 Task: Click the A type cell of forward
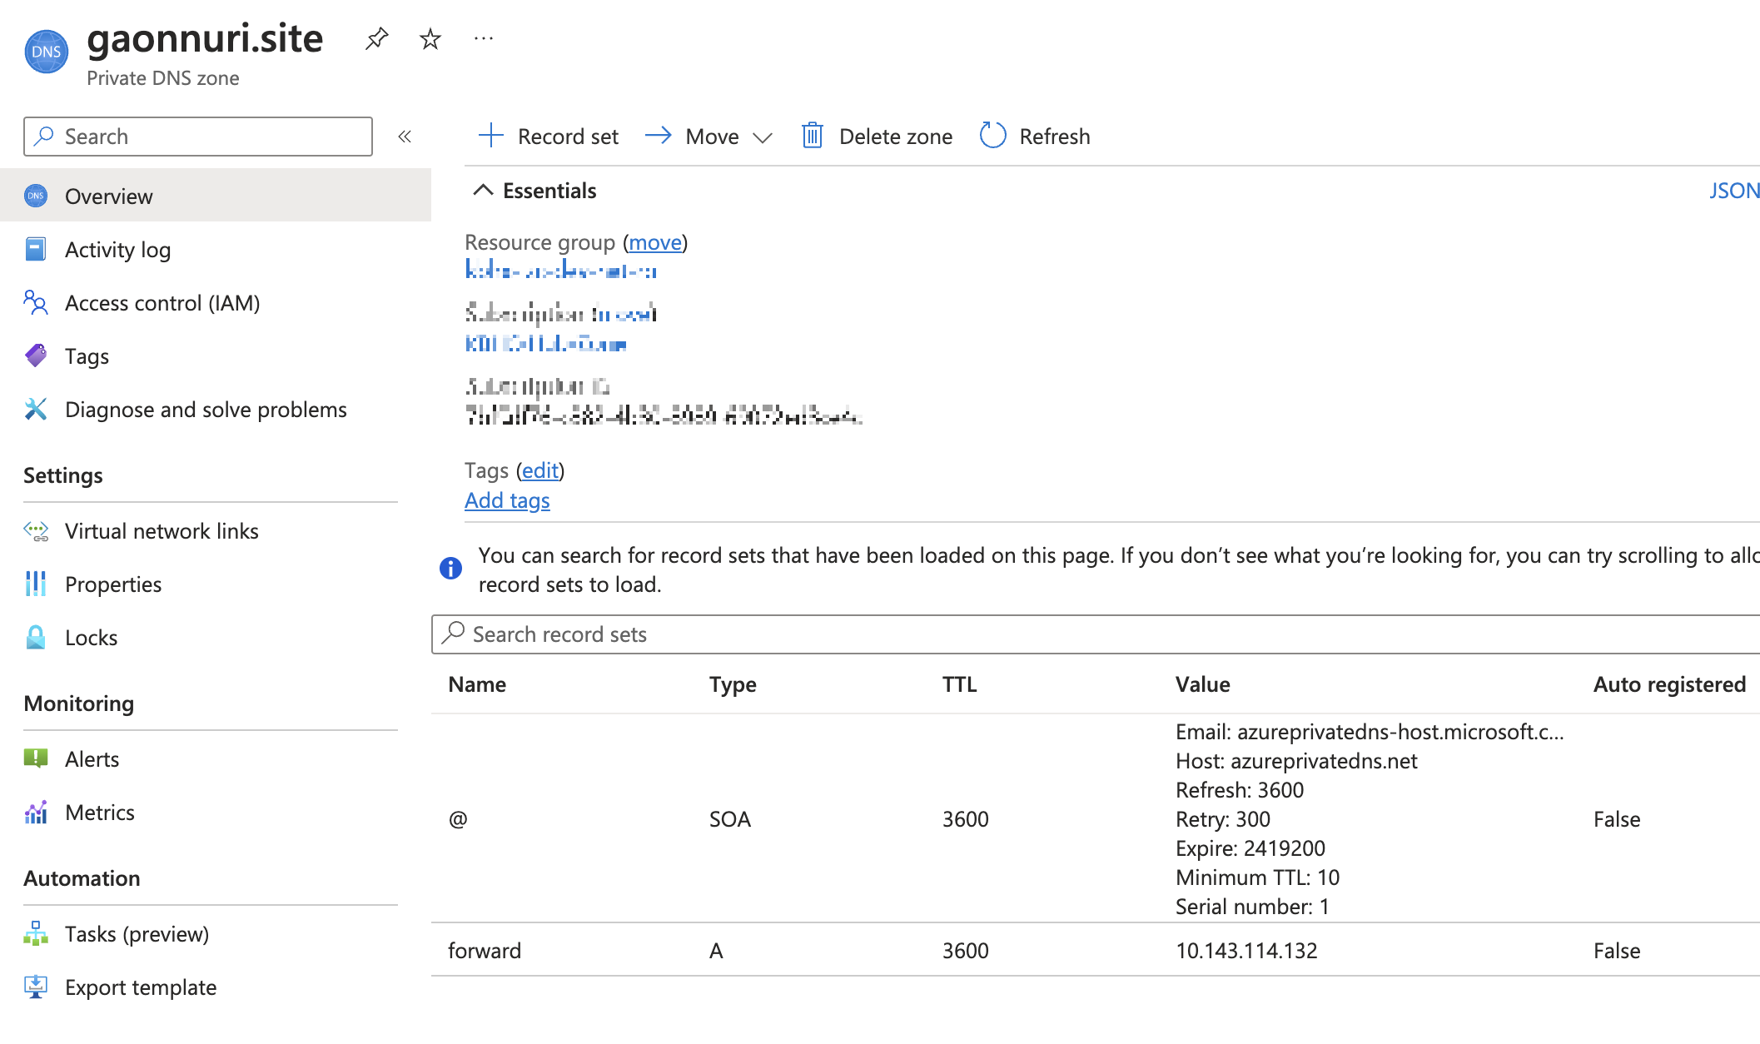716,951
